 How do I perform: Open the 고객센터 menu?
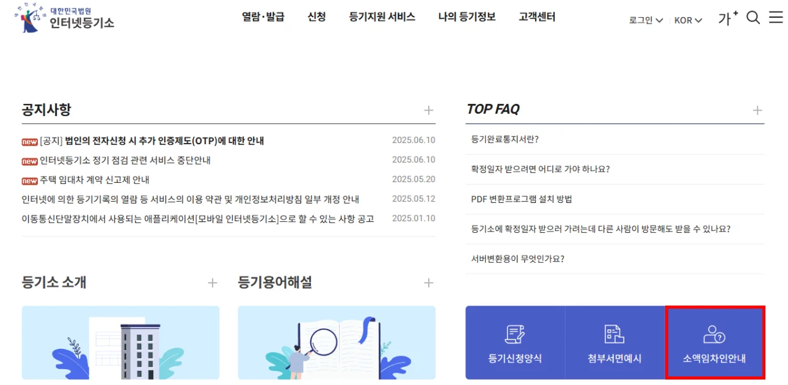click(537, 17)
